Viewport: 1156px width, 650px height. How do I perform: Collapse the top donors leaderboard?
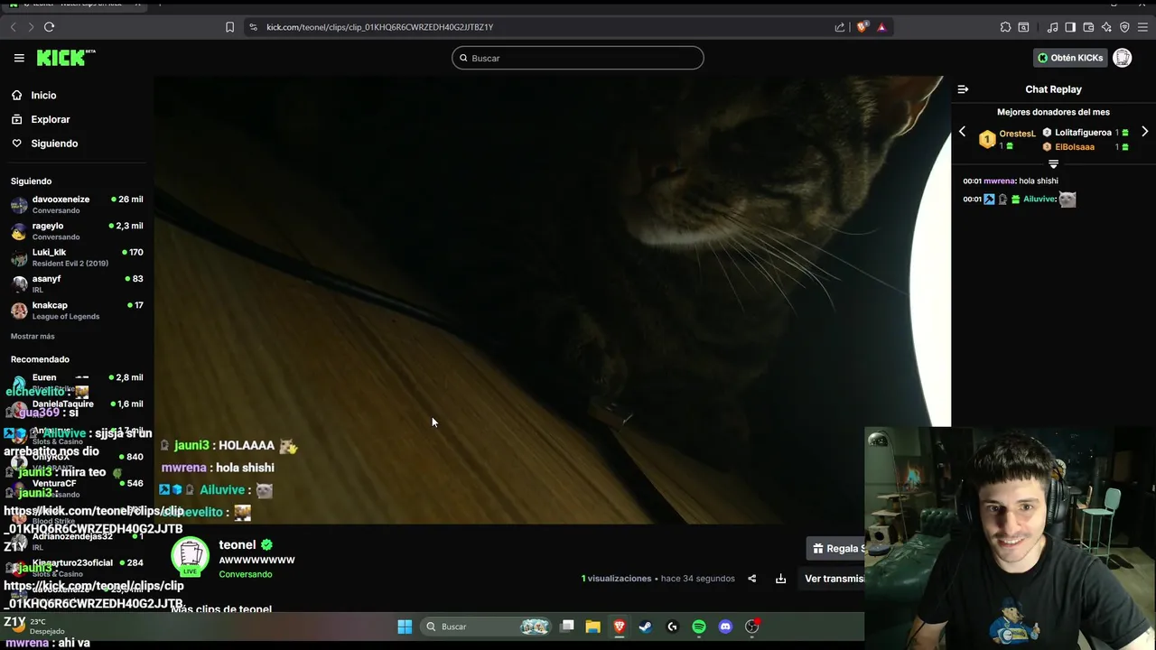point(1053,163)
